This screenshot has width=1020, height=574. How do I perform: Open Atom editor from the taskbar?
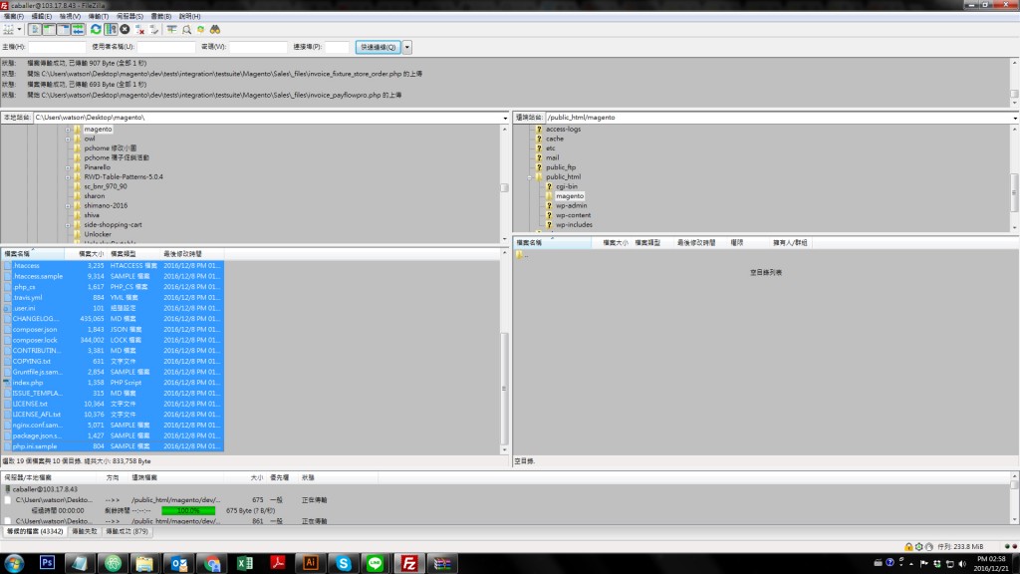click(x=114, y=563)
